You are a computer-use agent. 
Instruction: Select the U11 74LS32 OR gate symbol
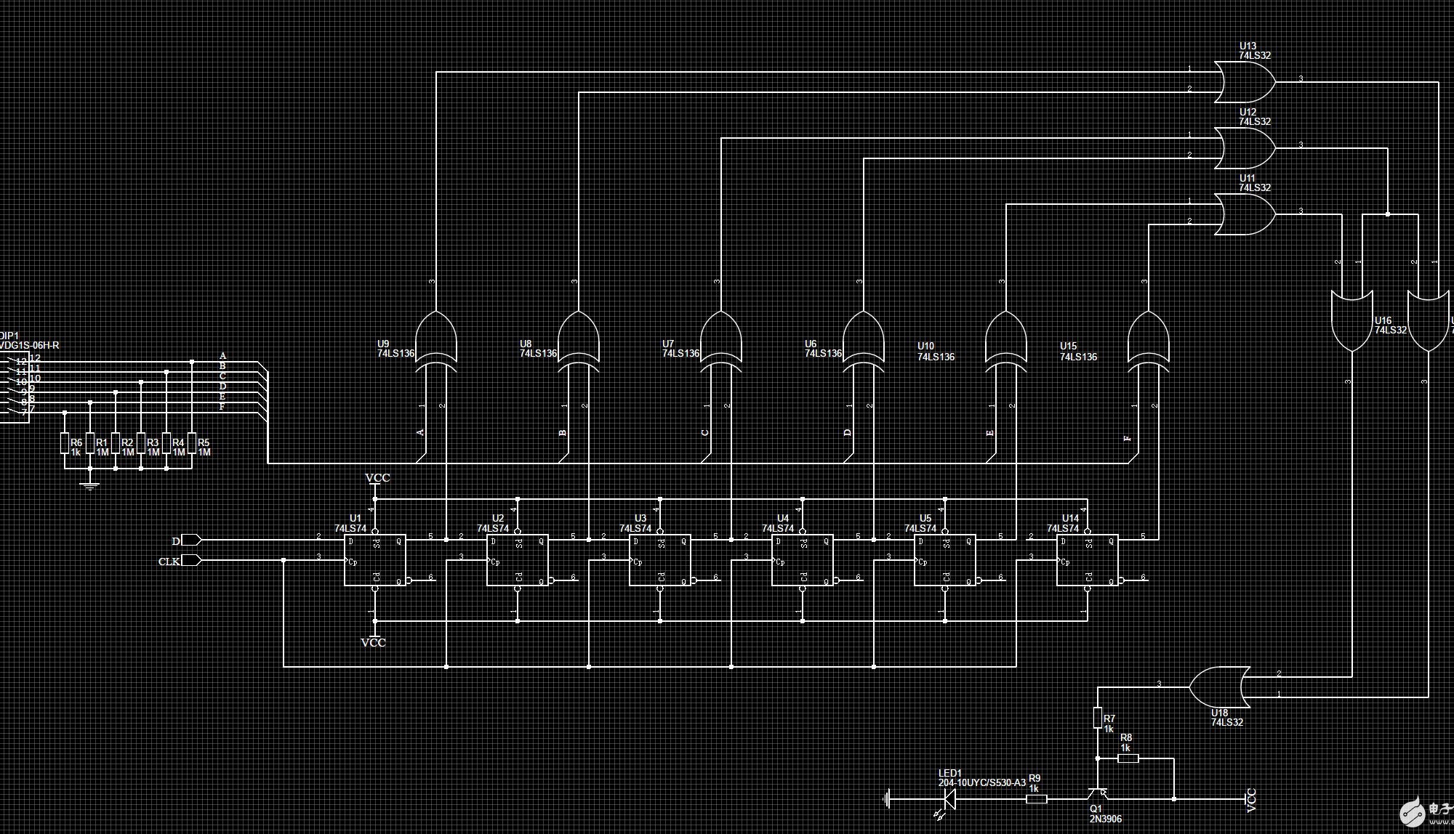[1245, 214]
